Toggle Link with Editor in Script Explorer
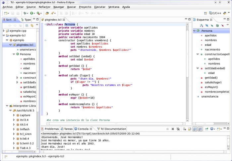 32,25
